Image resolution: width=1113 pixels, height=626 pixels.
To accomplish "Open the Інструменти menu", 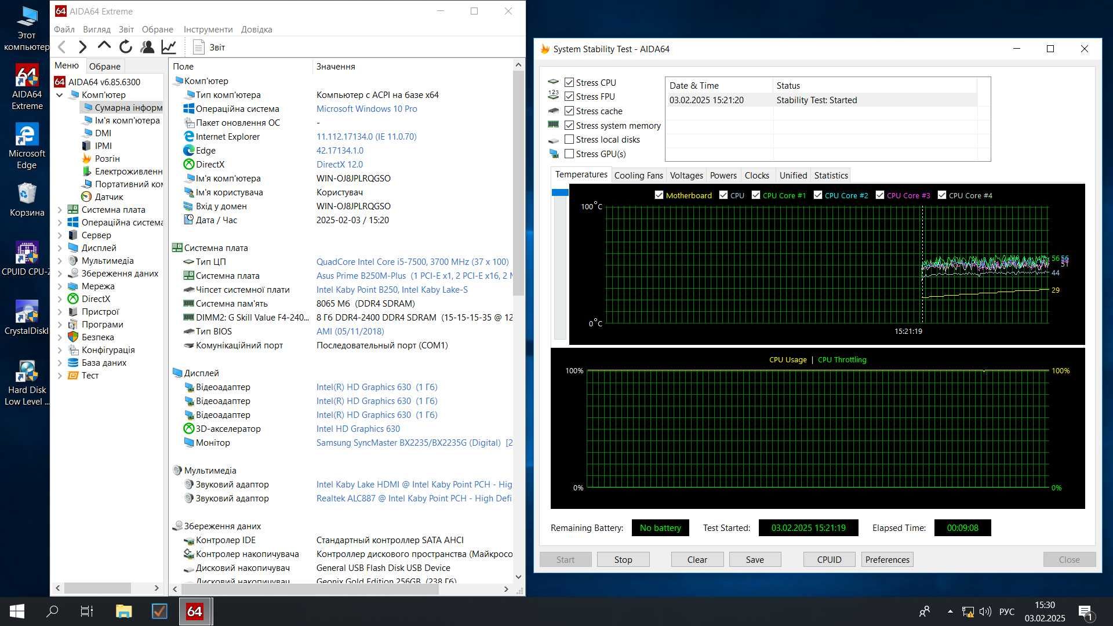I will point(208,29).
